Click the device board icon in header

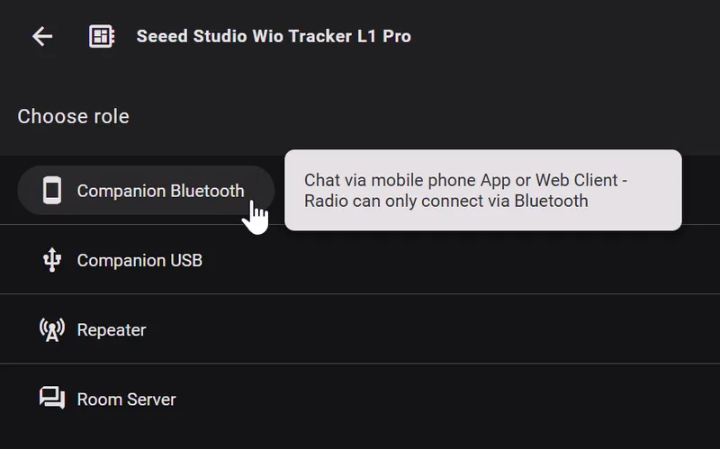click(x=101, y=36)
